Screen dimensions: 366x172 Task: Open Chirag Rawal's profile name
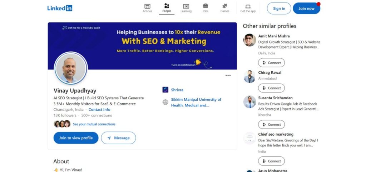tap(269, 73)
